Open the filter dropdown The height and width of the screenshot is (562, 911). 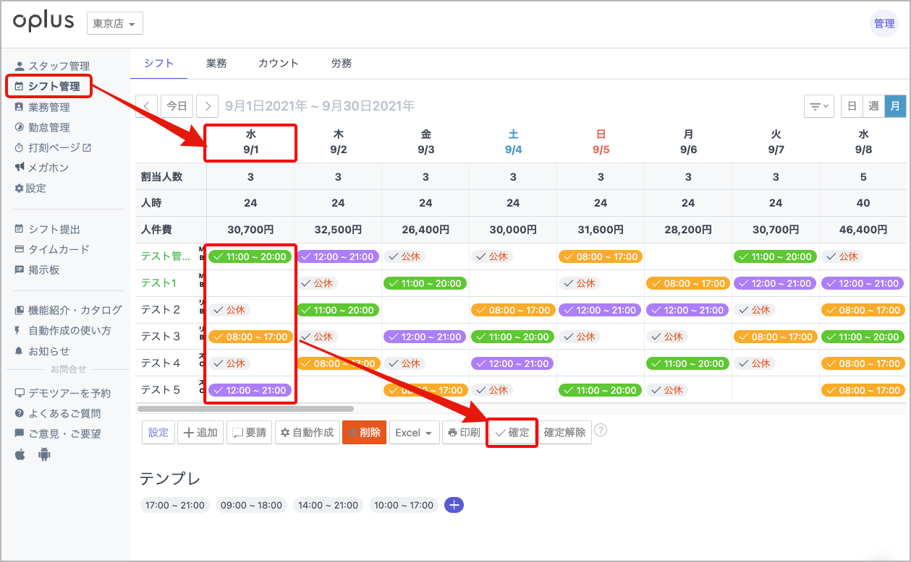pos(819,106)
